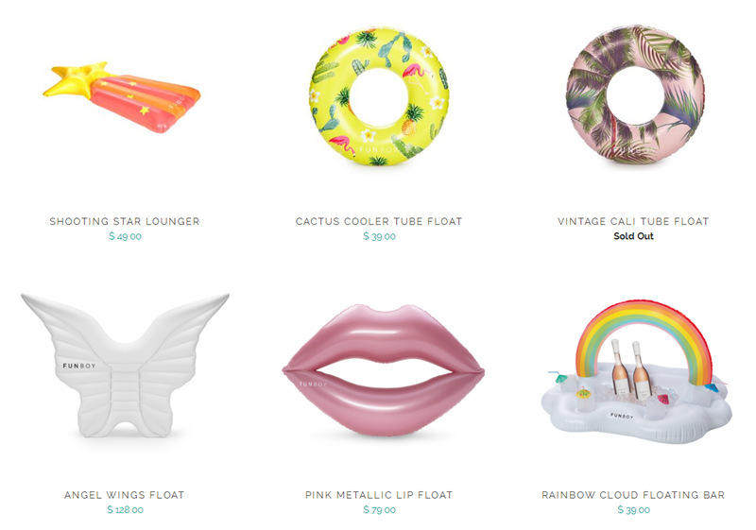This screenshot has width=756, height=530.
Task: View the Angel Wings Float image
Action: pyautogui.click(x=125, y=365)
